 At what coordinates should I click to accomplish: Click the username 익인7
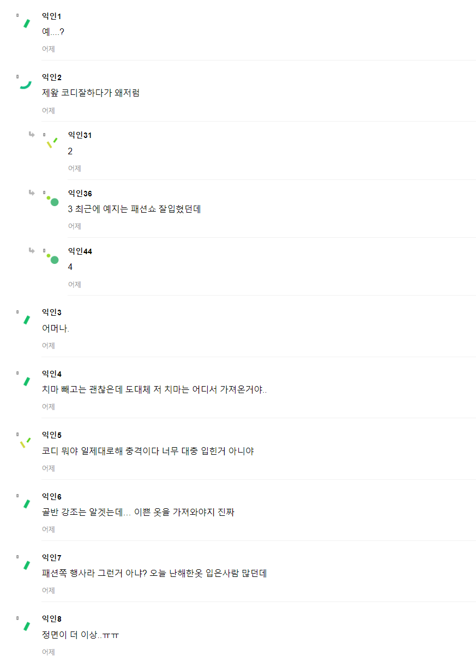coord(52,557)
